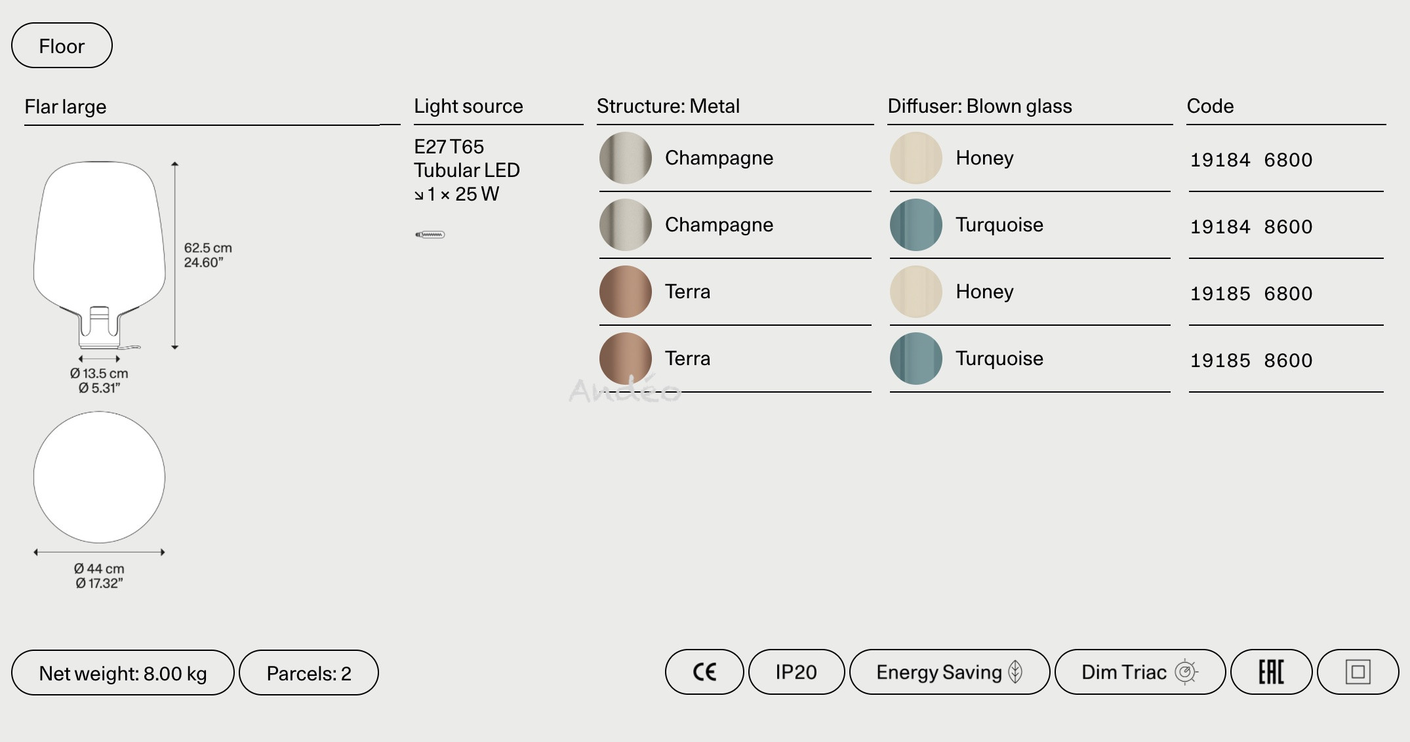Click the Flar large heading
1410x742 pixels.
pos(66,107)
